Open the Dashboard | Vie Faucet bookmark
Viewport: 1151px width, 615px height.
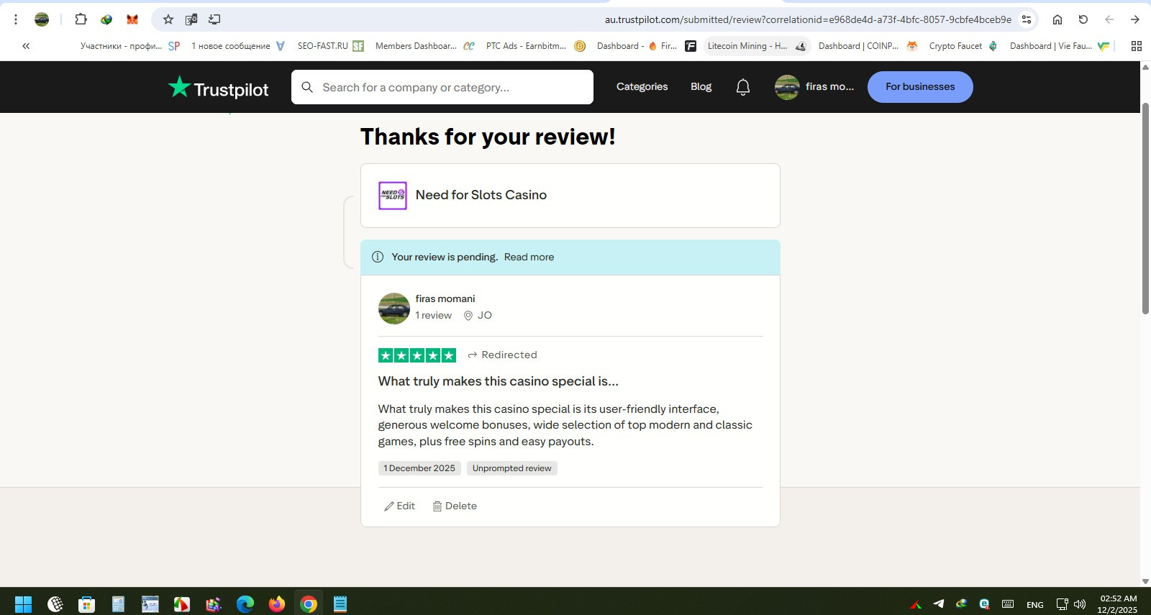point(1059,46)
